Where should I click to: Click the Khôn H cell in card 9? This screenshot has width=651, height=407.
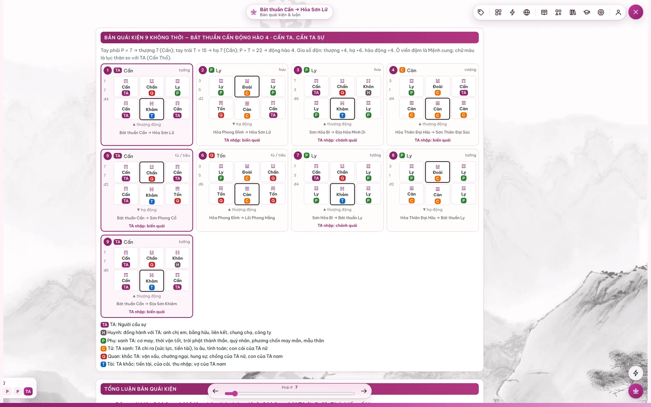point(177,258)
